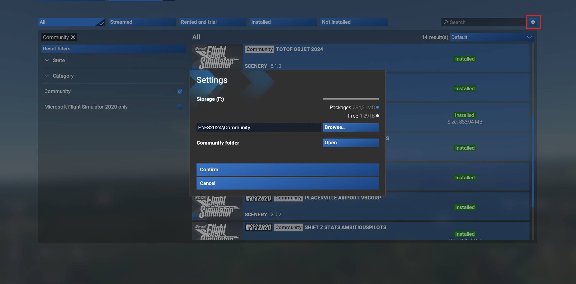Click the Community tag on Shift Z Stats
The height and width of the screenshot is (284, 576).
[x=288, y=227]
